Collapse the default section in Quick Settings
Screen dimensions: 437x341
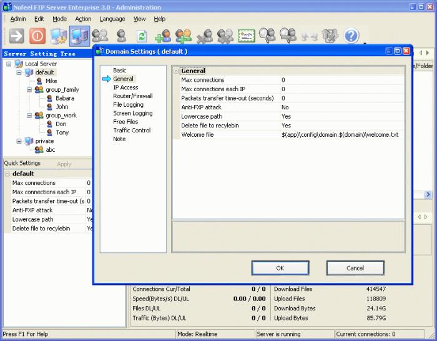(x=7, y=174)
